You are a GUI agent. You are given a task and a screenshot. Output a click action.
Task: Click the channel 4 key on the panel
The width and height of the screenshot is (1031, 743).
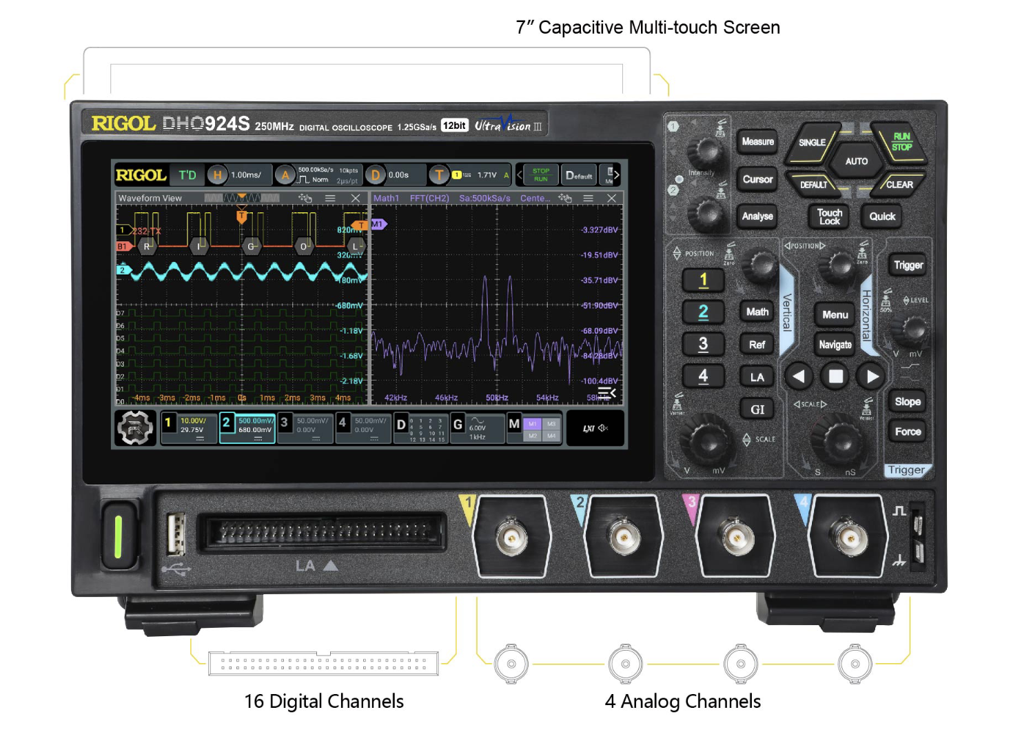[x=704, y=376]
